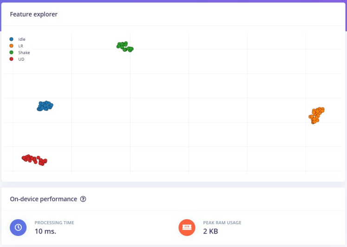The height and width of the screenshot is (247, 347).
Task: Toggle the Idle legend entry
Action: pos(18,39)
